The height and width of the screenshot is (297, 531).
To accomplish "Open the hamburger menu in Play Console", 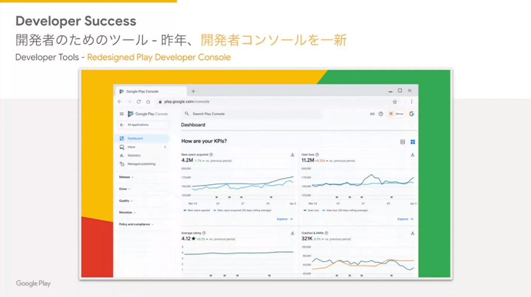I will (121, 114).
